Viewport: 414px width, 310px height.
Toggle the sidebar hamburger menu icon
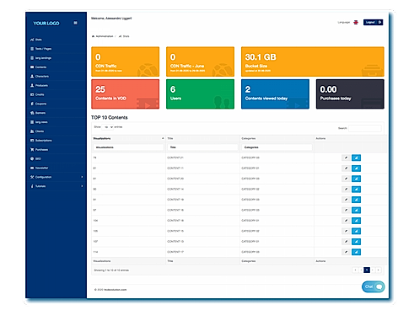75,23
